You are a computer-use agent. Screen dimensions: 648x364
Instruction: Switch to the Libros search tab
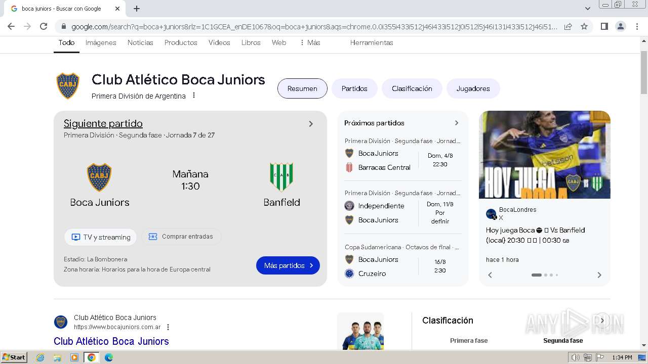[x=251, y=42]
